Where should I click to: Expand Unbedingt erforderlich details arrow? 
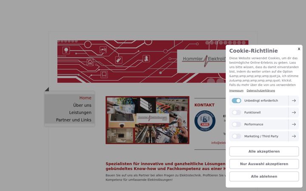294,101
